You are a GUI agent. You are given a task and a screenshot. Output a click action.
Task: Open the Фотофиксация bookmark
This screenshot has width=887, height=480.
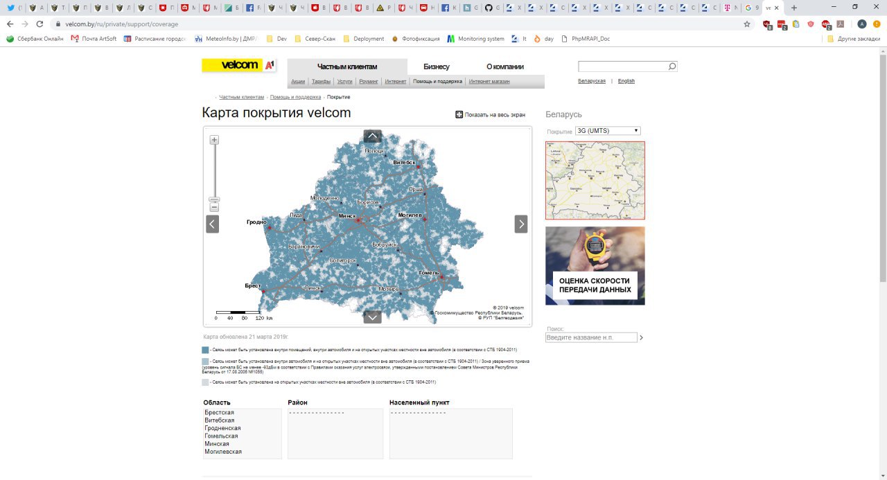click(x=416, y=39)
